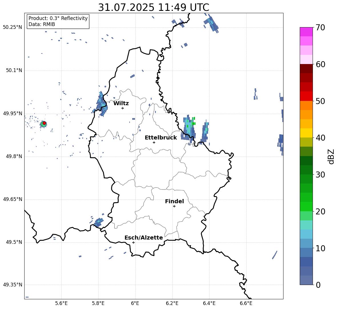Click the Esch/Alzette city label
Viewport: 338px width, 309px height.
coord(144,238)
